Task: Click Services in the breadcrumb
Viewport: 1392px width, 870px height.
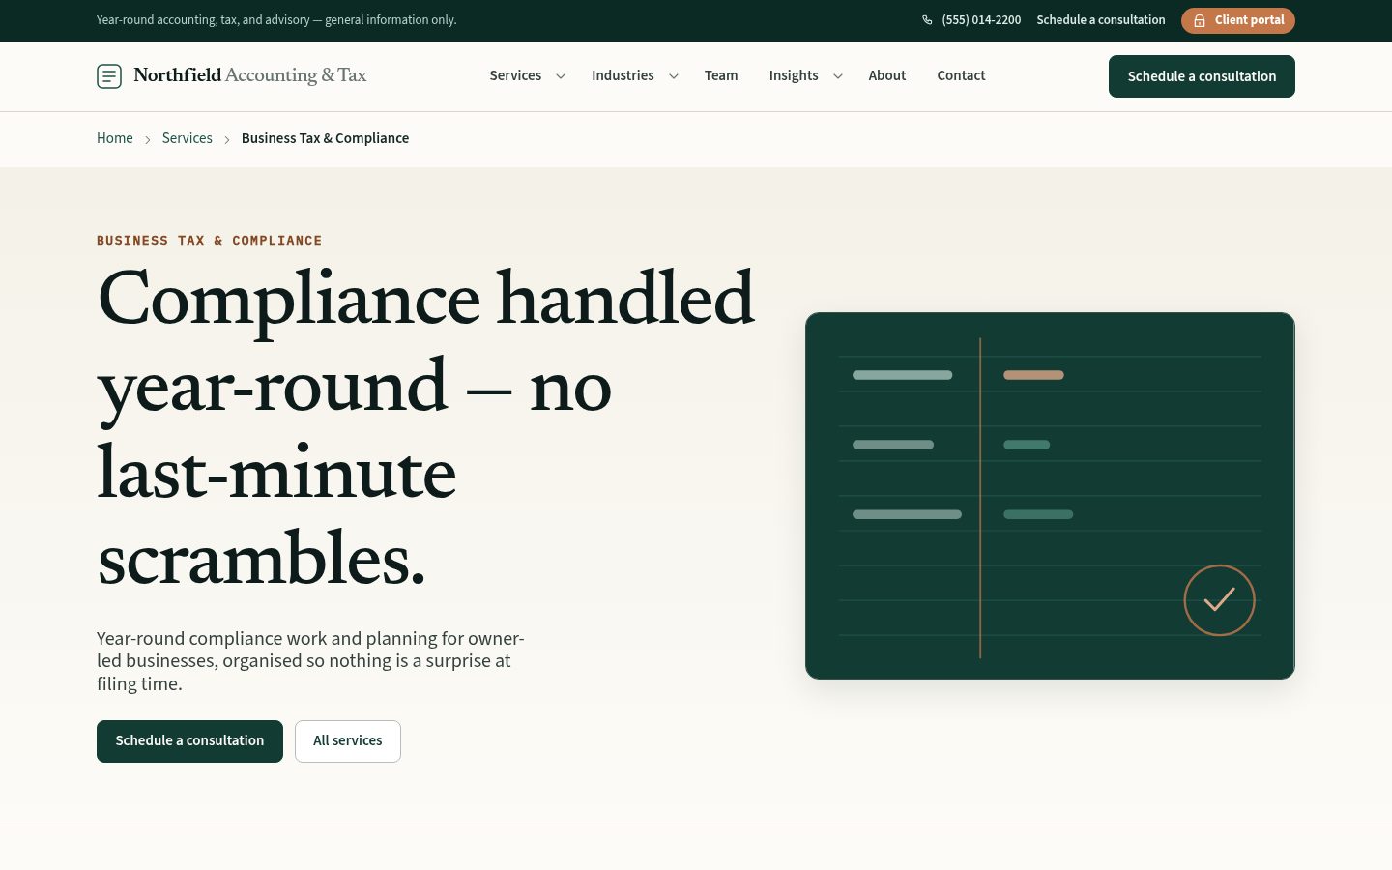Action: tap(188, 138)
